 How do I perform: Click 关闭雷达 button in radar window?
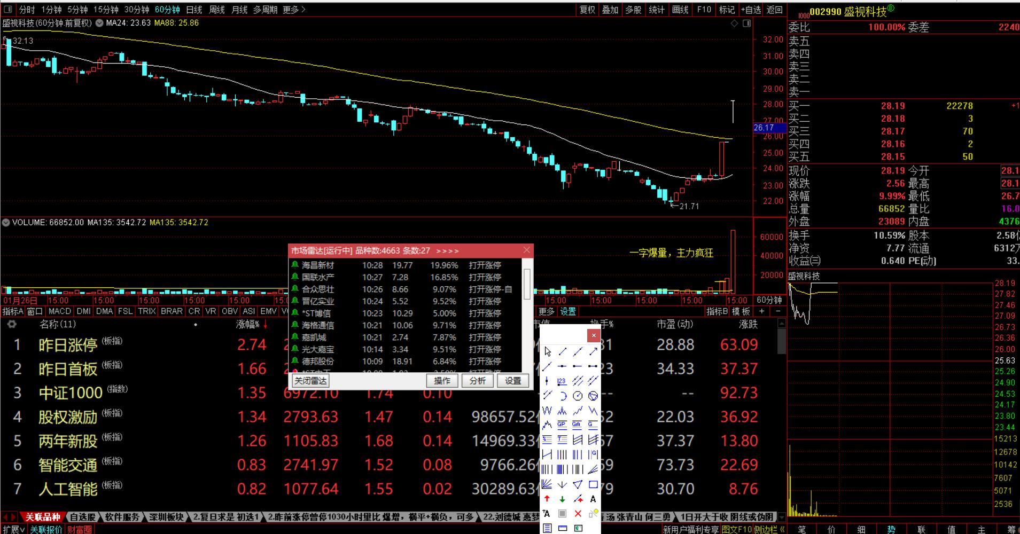coord(310,381)
